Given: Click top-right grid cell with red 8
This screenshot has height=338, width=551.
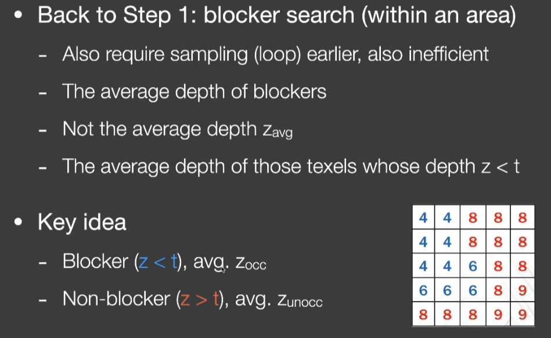Looking at the screenshot, I should tap(523, 217).
